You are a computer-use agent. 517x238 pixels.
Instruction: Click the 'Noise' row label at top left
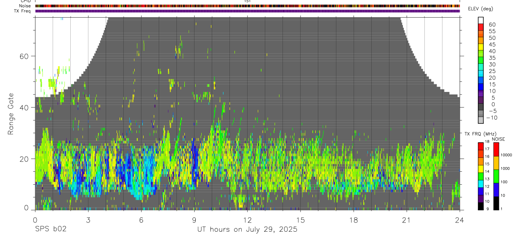pos(25,6)
